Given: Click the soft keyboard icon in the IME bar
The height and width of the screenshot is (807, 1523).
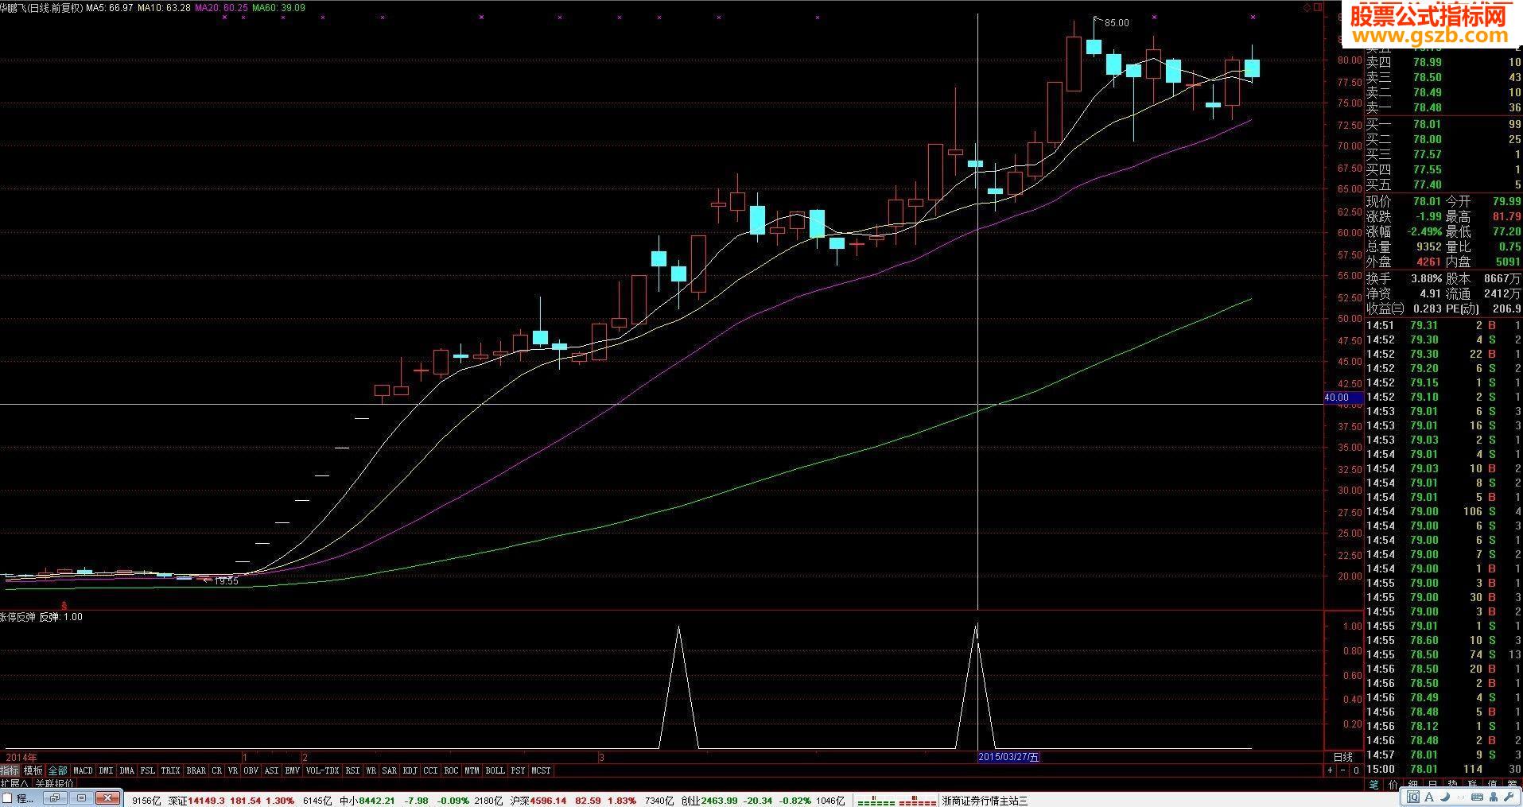Looking at the screenshot, I should [1477, 797].
